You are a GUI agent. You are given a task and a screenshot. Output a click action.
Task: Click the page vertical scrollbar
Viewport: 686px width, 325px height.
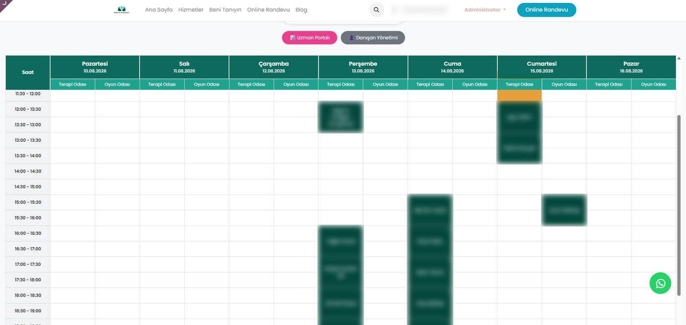pos(678,205)
